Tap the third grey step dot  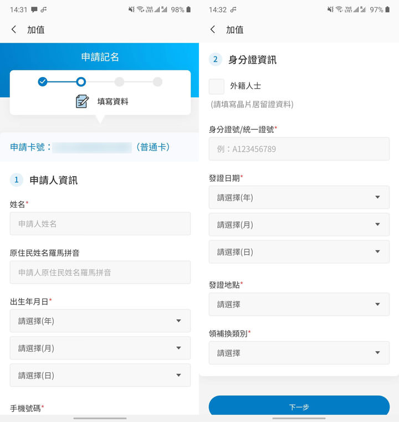coord(119,81)
